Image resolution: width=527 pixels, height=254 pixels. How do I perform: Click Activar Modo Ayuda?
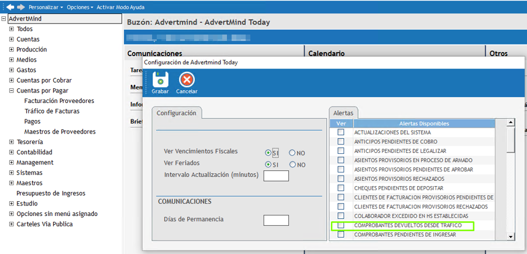point(120,7)
